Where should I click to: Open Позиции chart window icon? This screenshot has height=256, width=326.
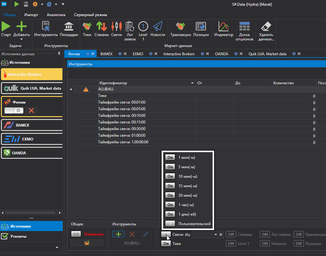tap(201, 27)
